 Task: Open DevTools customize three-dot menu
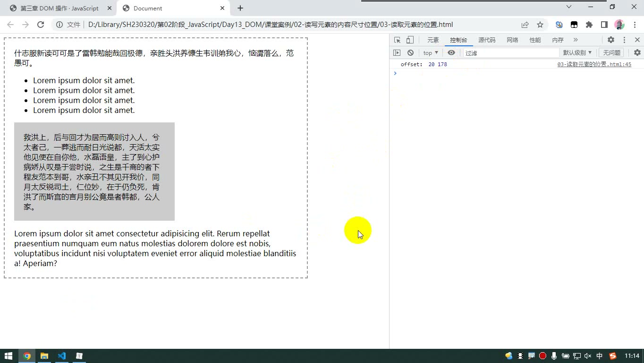624,40
